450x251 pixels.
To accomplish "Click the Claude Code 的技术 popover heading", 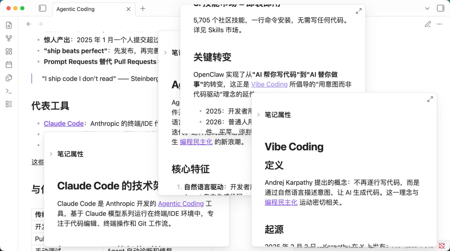I will tap(108, 186).
